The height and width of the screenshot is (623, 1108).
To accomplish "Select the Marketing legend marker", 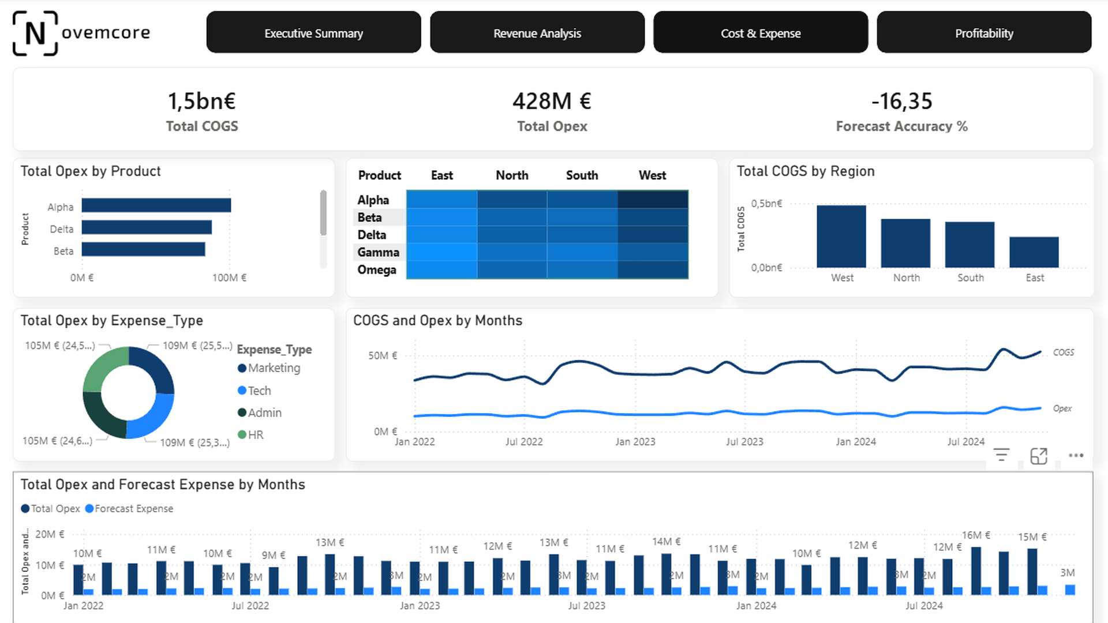I will pos(242,368).
